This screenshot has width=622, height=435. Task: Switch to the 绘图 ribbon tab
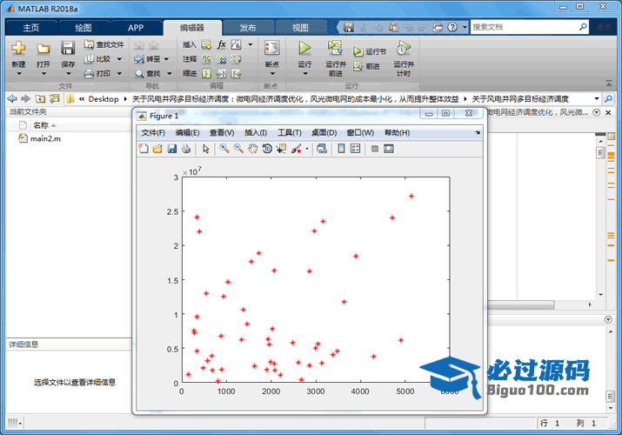[84, 28]
